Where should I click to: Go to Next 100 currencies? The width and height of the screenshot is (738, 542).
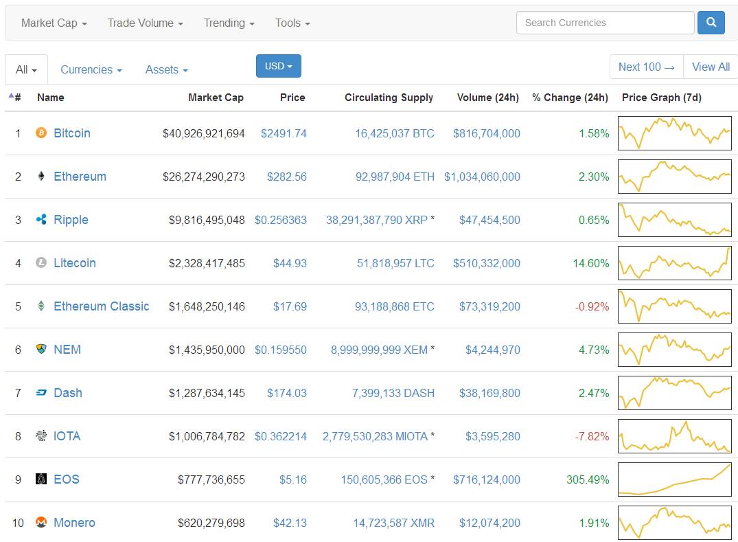click(646, 67)
